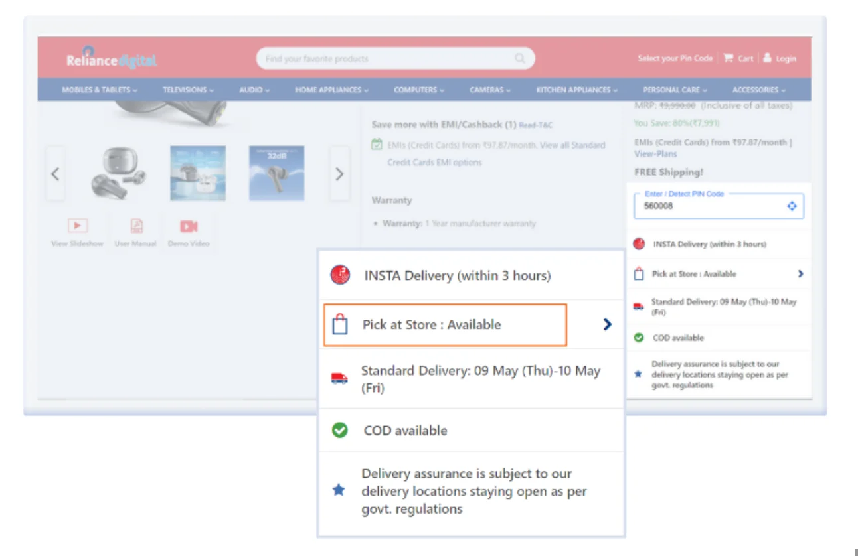Open the Cart icon in header
Image resolution: width=858 pixels, height=556 pixels.
tap(729, 58)
